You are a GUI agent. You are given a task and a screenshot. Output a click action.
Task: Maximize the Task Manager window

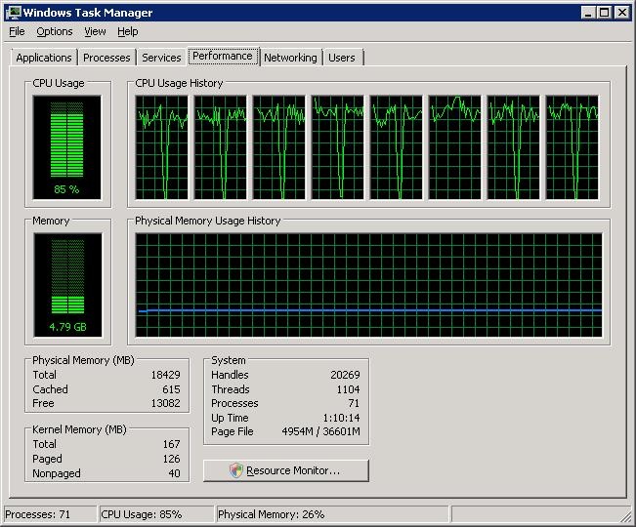pos(604,13)
